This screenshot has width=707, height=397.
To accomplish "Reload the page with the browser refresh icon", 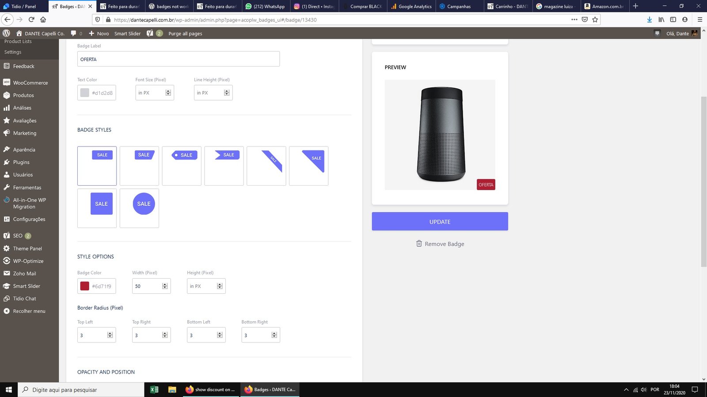I will click(x=31, y=19).
